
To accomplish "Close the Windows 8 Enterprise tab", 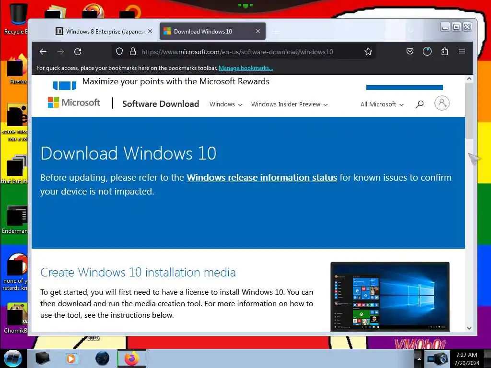I will tap(150, 31).
